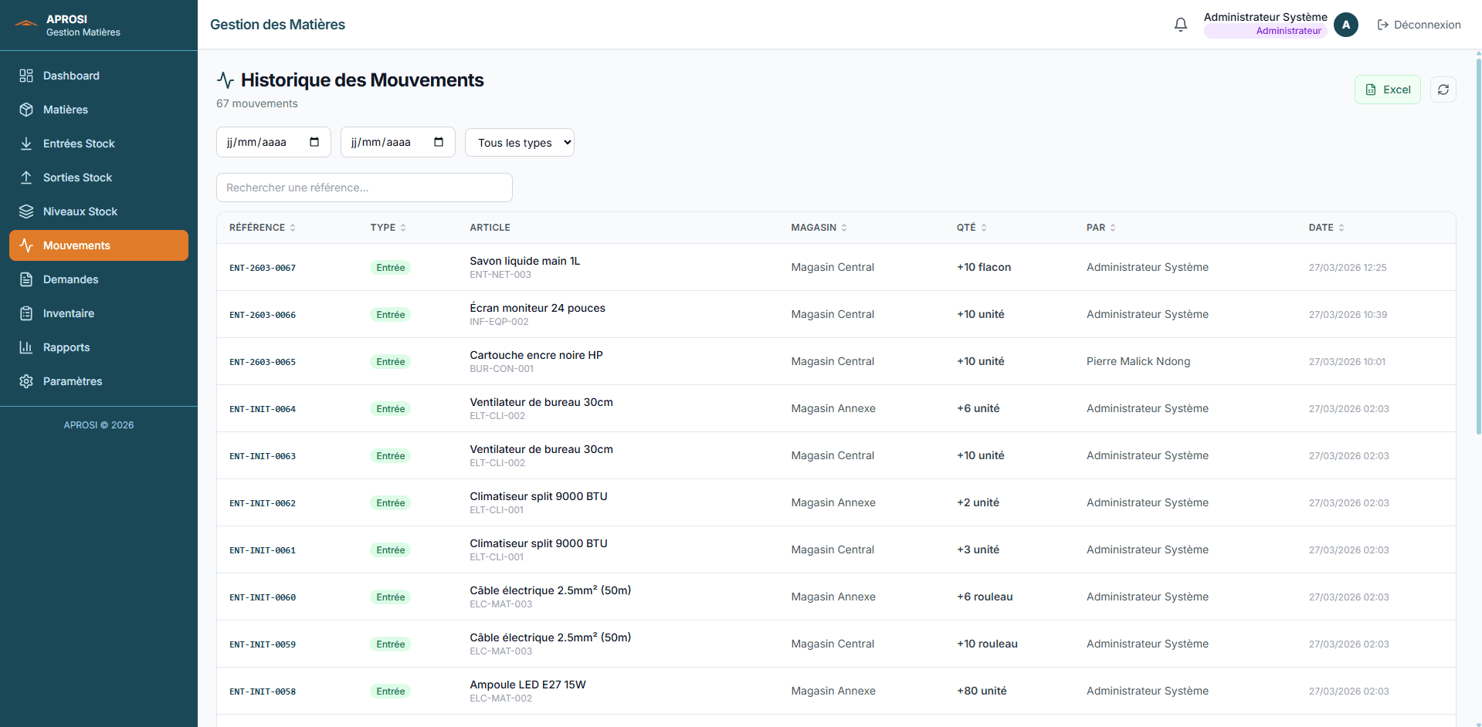Click the start date input field
This screenshot has width=1482, height=727.
click(273, 142)
